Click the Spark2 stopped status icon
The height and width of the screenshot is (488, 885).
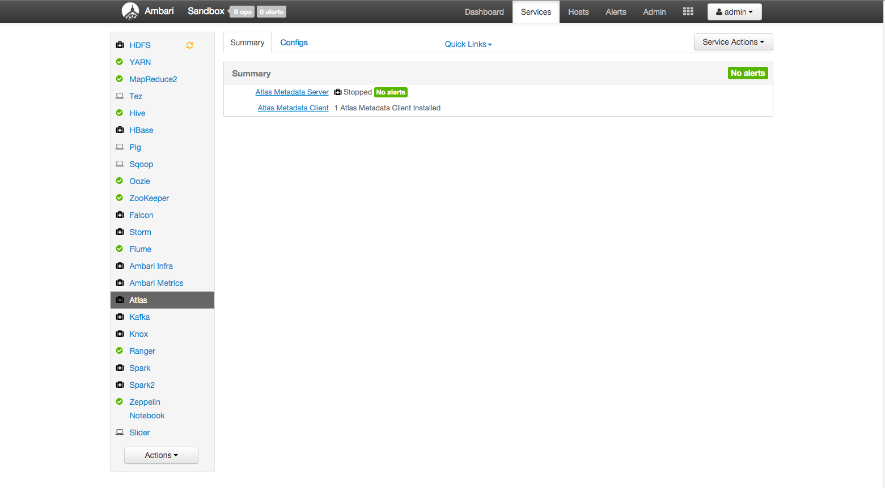click(x=120, y=384)
